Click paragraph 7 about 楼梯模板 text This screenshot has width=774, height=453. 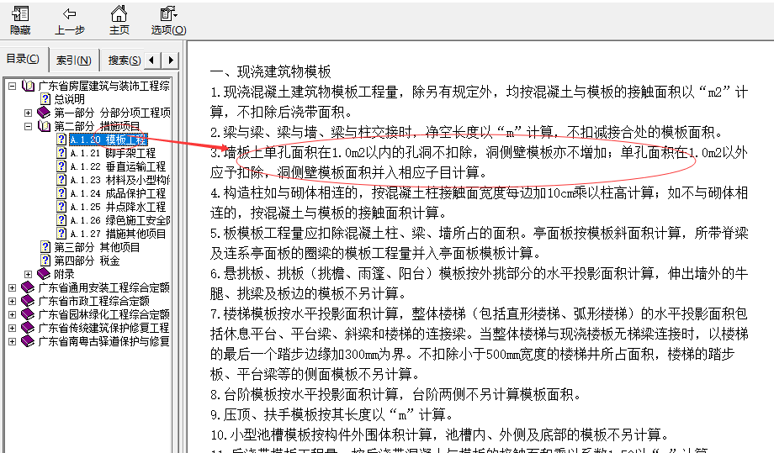479,344
